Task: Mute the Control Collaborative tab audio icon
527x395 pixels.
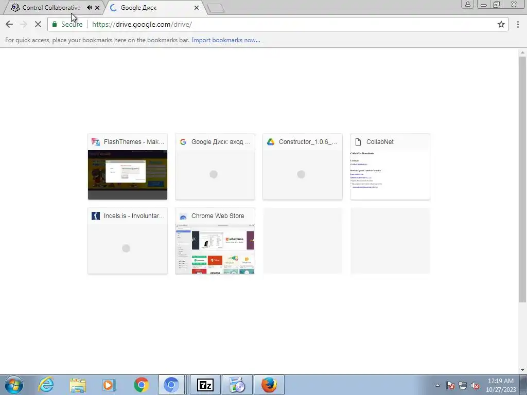Action: pos(89,7)
